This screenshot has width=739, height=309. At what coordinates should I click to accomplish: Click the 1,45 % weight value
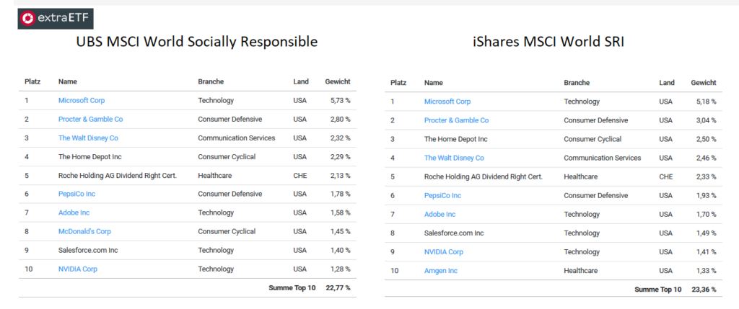pyautogui.click(x=341, y=231)
